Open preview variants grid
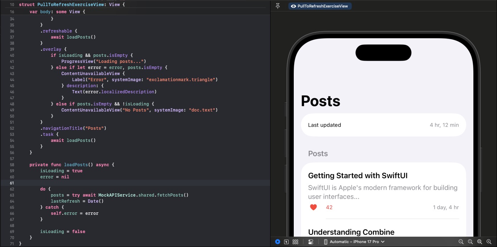This screenshot has height=247, width=497. click(x=295, y=242)
